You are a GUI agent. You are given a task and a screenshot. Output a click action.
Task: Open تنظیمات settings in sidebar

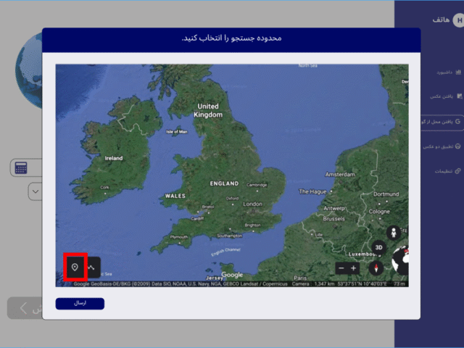click(444, 171)
